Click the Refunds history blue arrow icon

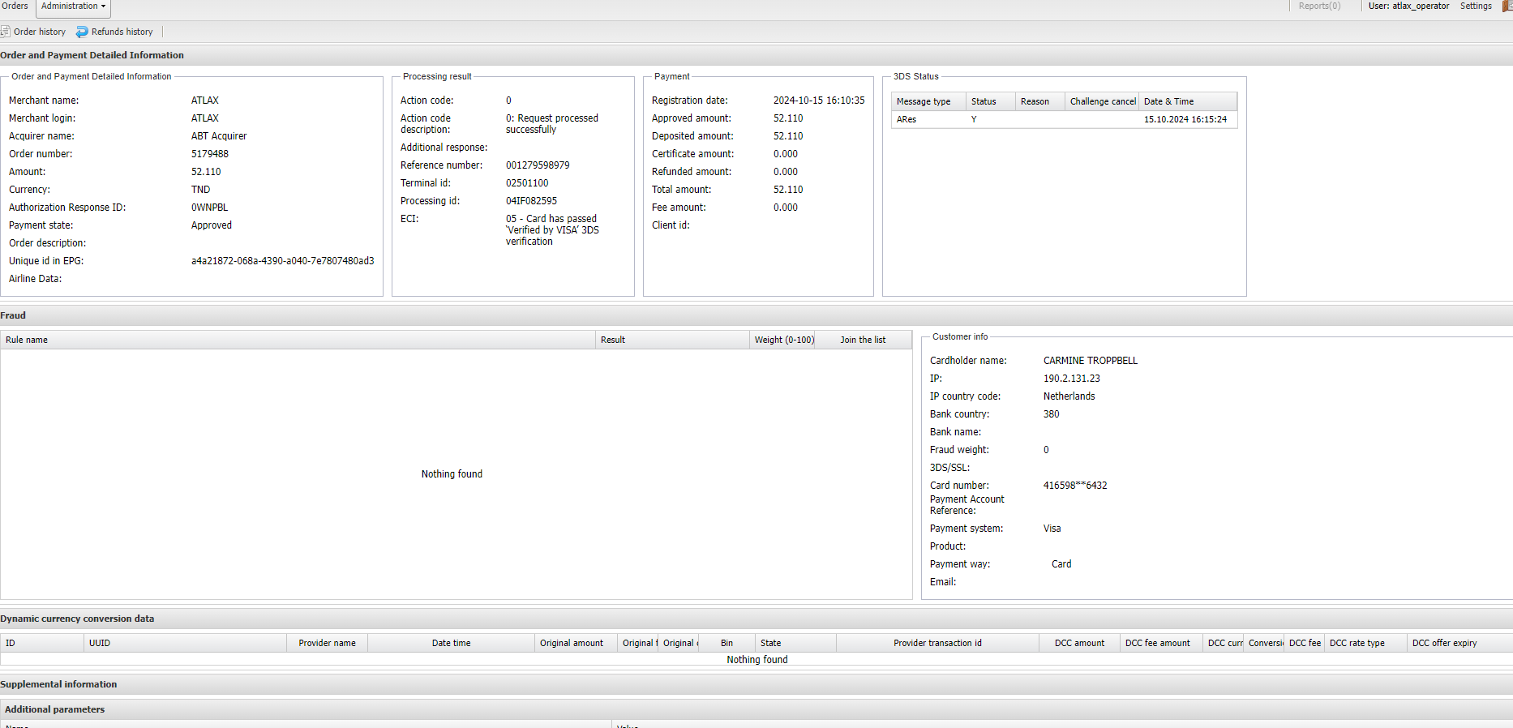[x=82, y=32]
